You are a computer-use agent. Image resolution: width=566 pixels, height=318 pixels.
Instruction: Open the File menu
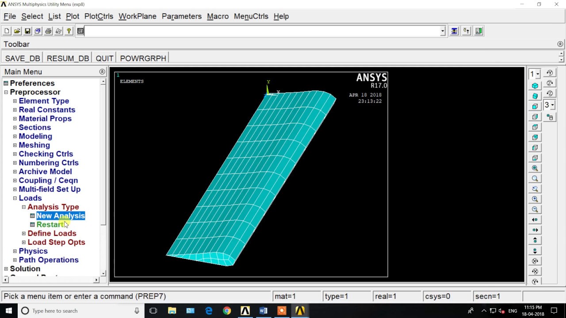[x=10, y=16]
